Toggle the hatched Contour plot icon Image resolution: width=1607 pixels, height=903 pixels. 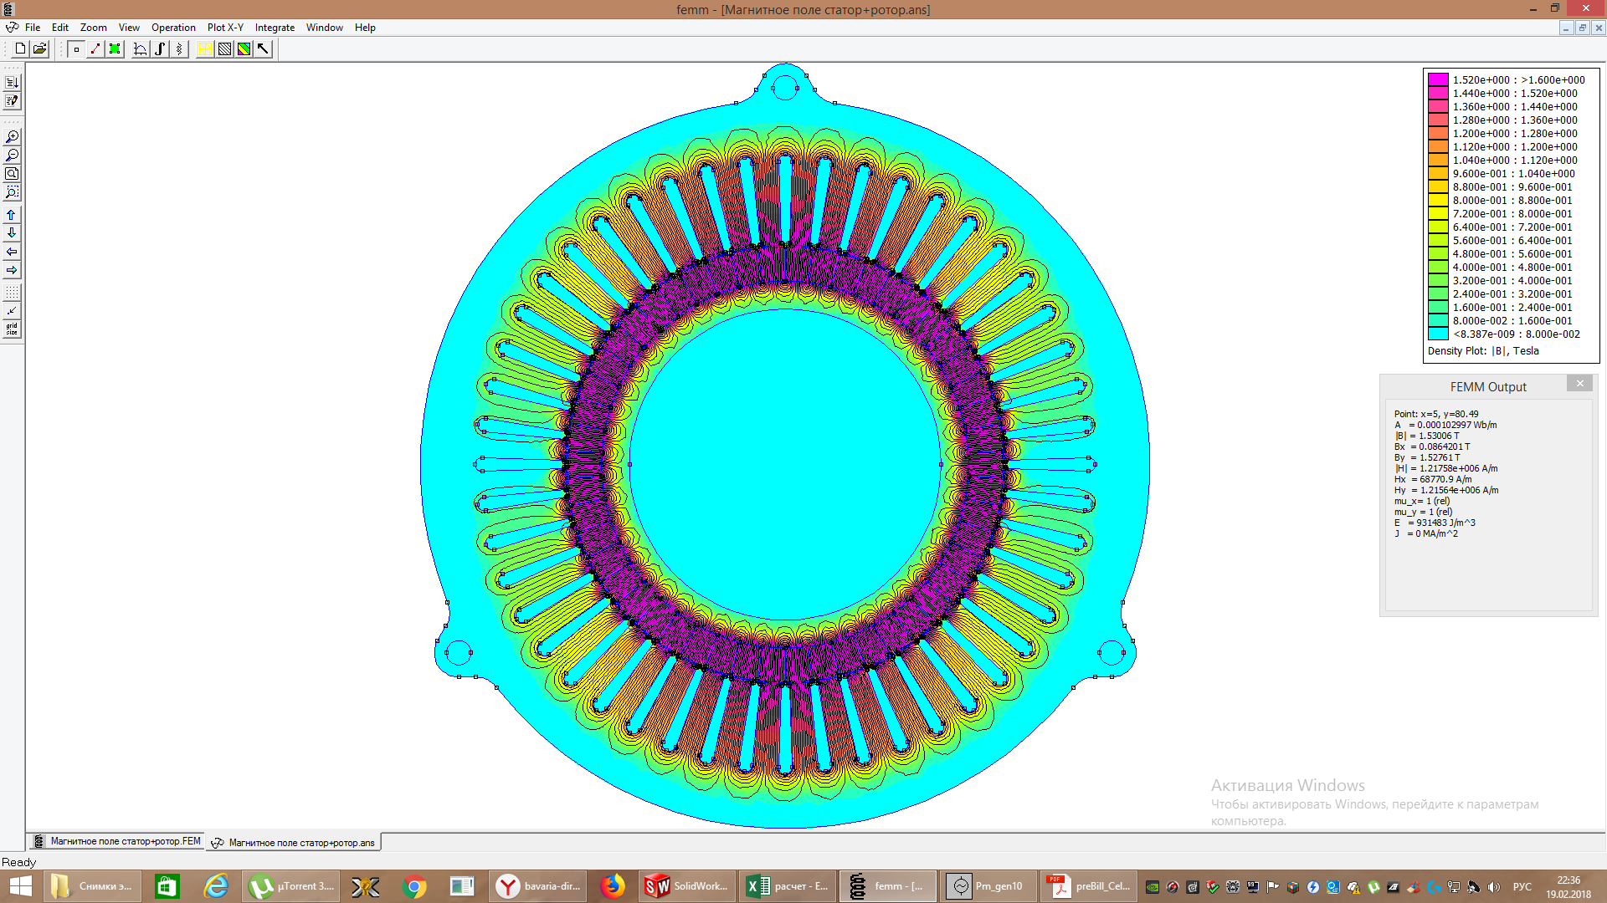click(x=224, y=49)
